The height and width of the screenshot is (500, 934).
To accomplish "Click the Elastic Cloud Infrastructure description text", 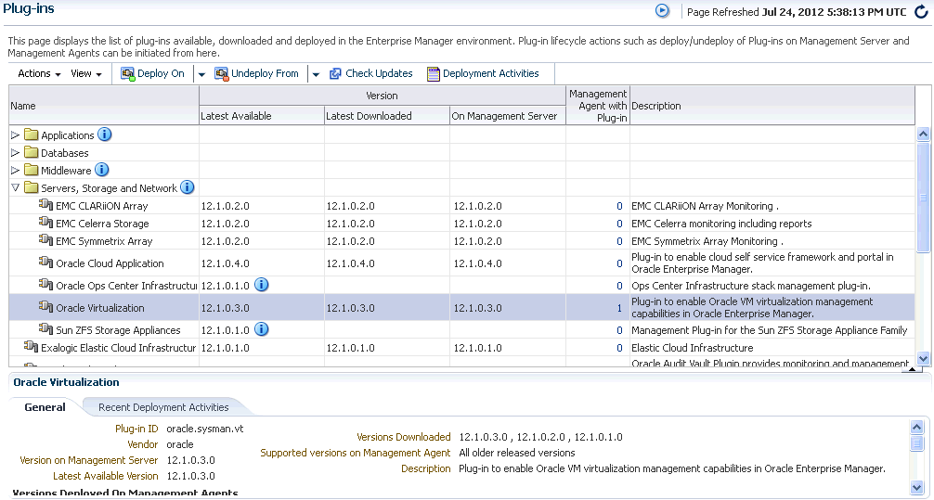I will click(x=693, y=348).
